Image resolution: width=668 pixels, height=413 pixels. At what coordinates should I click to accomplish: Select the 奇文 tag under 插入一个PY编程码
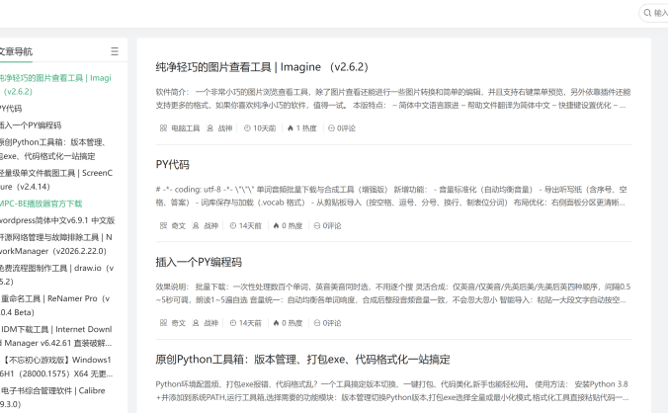[179, 323]
